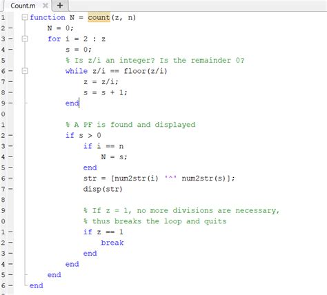Collapse the while loop fold marker
Image resolution: width=327 pixels, height=295 pixels.
tap(25, 71)
